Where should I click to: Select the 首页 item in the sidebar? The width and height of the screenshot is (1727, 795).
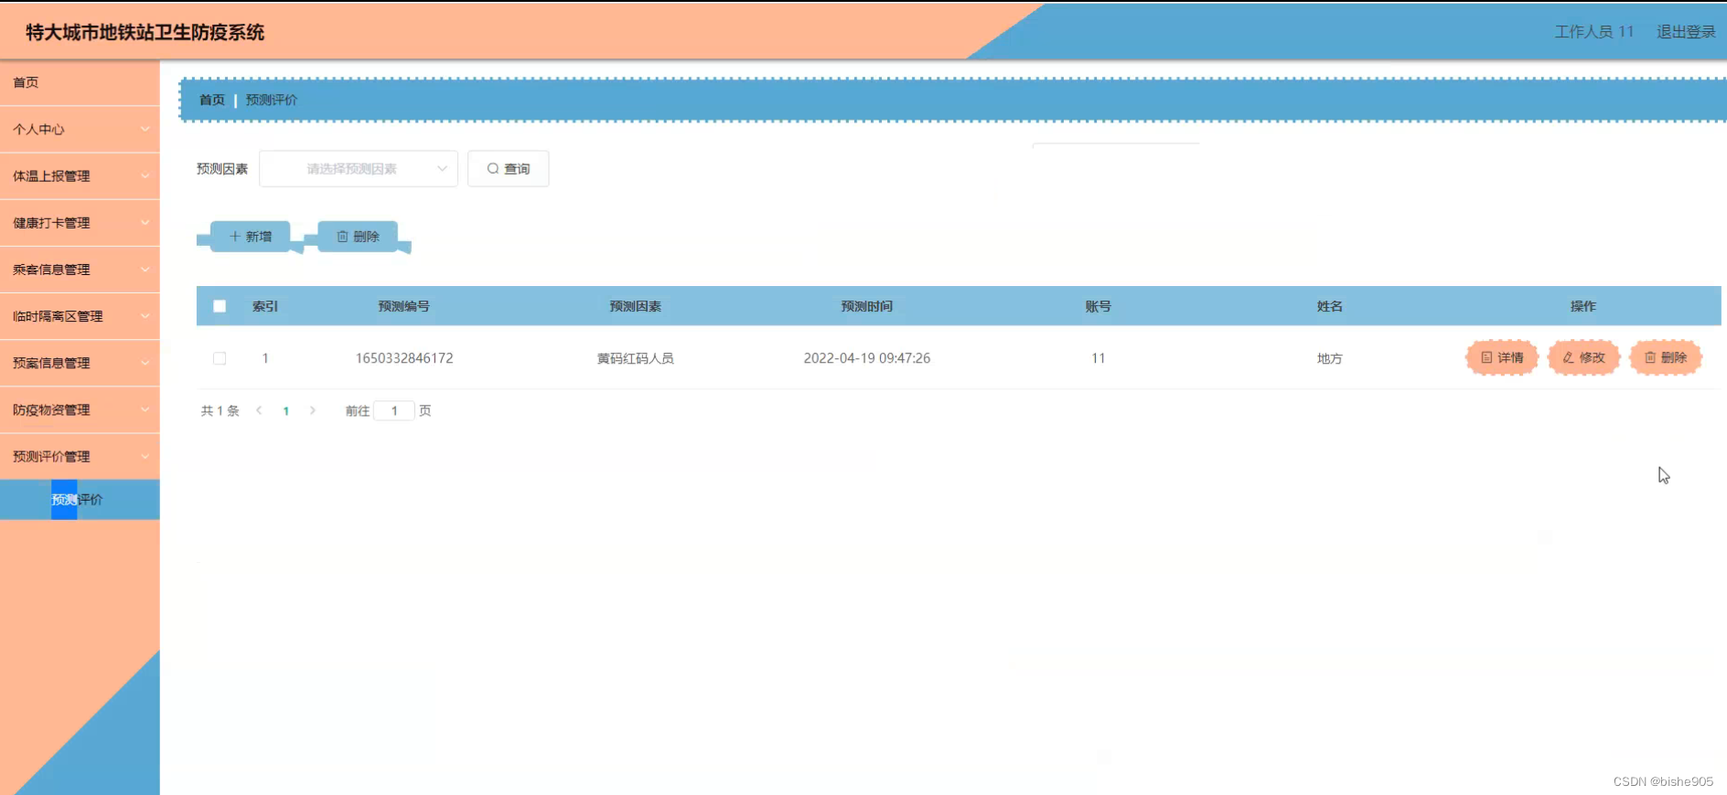[x=80, y=82]
